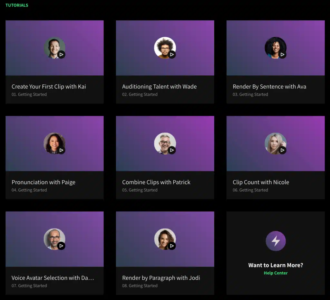Click the play icon on Kai's tutorial avatar
The width and height of the screenshot is (330, 300).
tap(61, 54)
